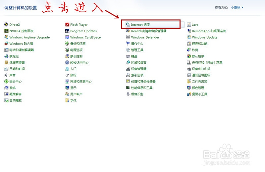The width and height of the screenshot is (265, 172).
Task: Click the 入门 link
Action: (73, 69)
